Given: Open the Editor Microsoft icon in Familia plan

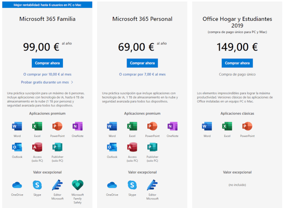Looking at the screenshot, I should click(x=57, y=185).
